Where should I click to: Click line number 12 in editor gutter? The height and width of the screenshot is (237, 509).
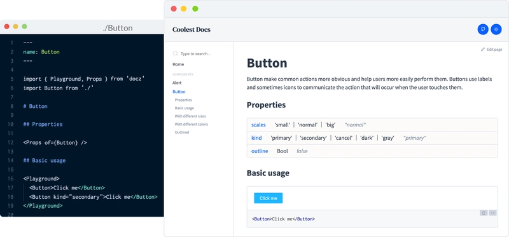click(x=11, y=142)
